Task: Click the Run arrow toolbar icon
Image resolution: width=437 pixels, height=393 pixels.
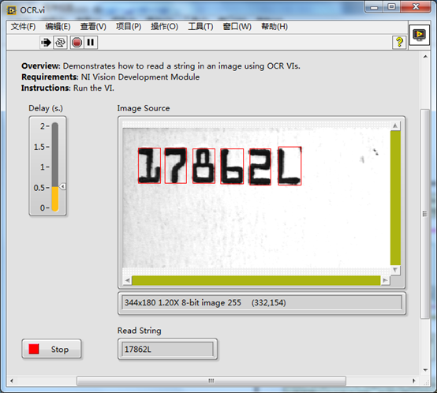Action: pyautogui.click(x=46, y=43)
